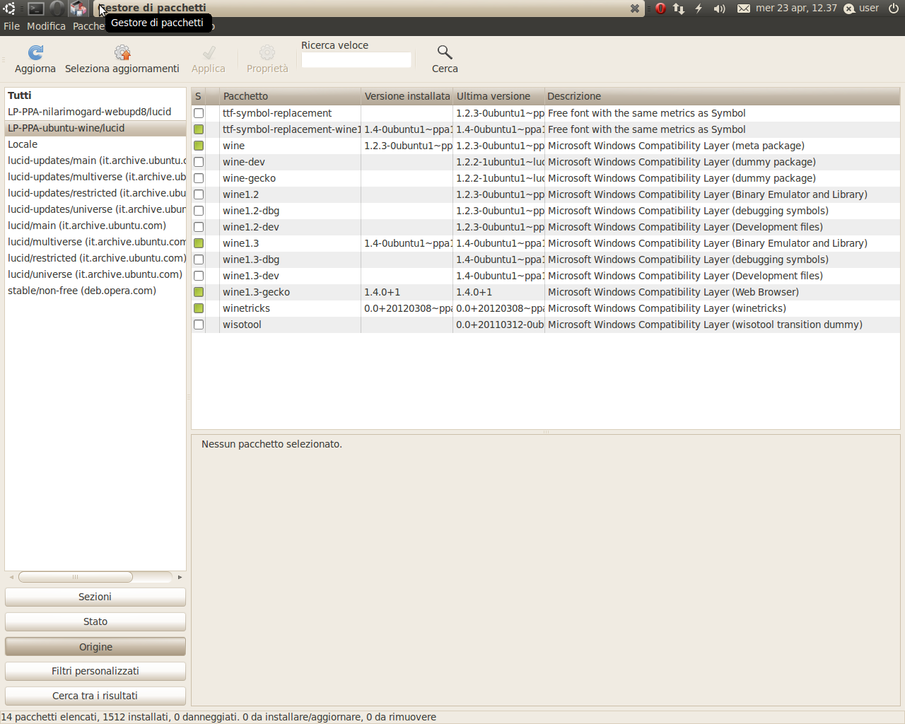Select the wine1.3-dbg package row

coord(545,259)
